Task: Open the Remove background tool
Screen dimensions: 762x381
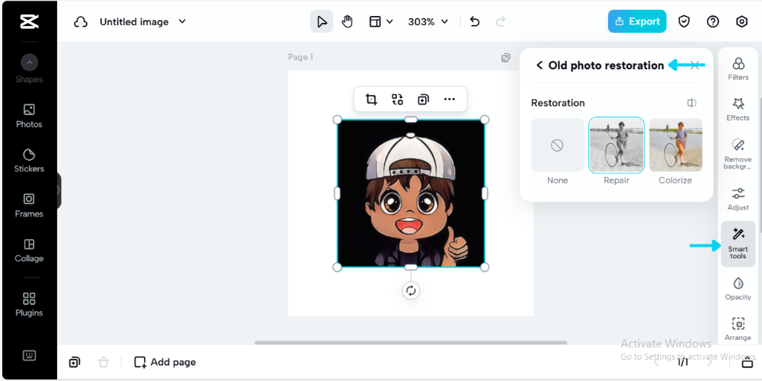Action: click(738, 154)
